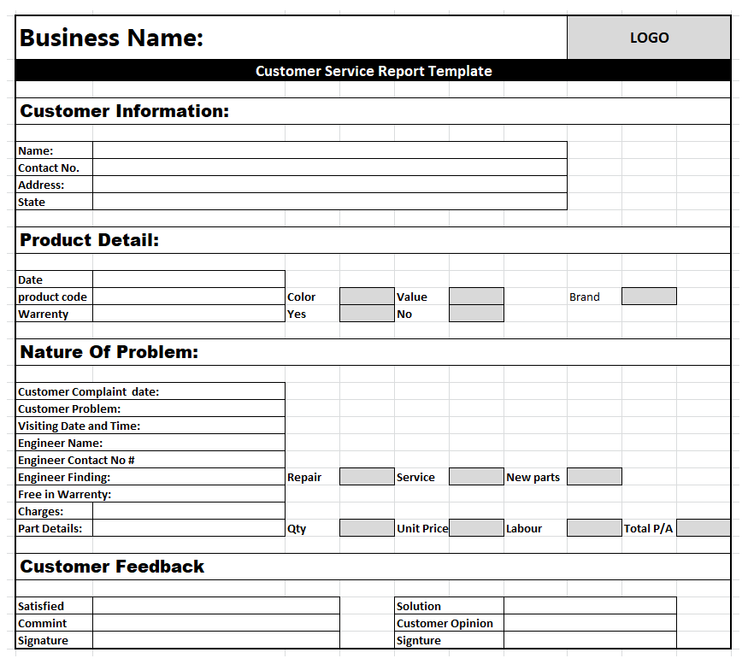Select the gray Brand box

pos(649,297)
